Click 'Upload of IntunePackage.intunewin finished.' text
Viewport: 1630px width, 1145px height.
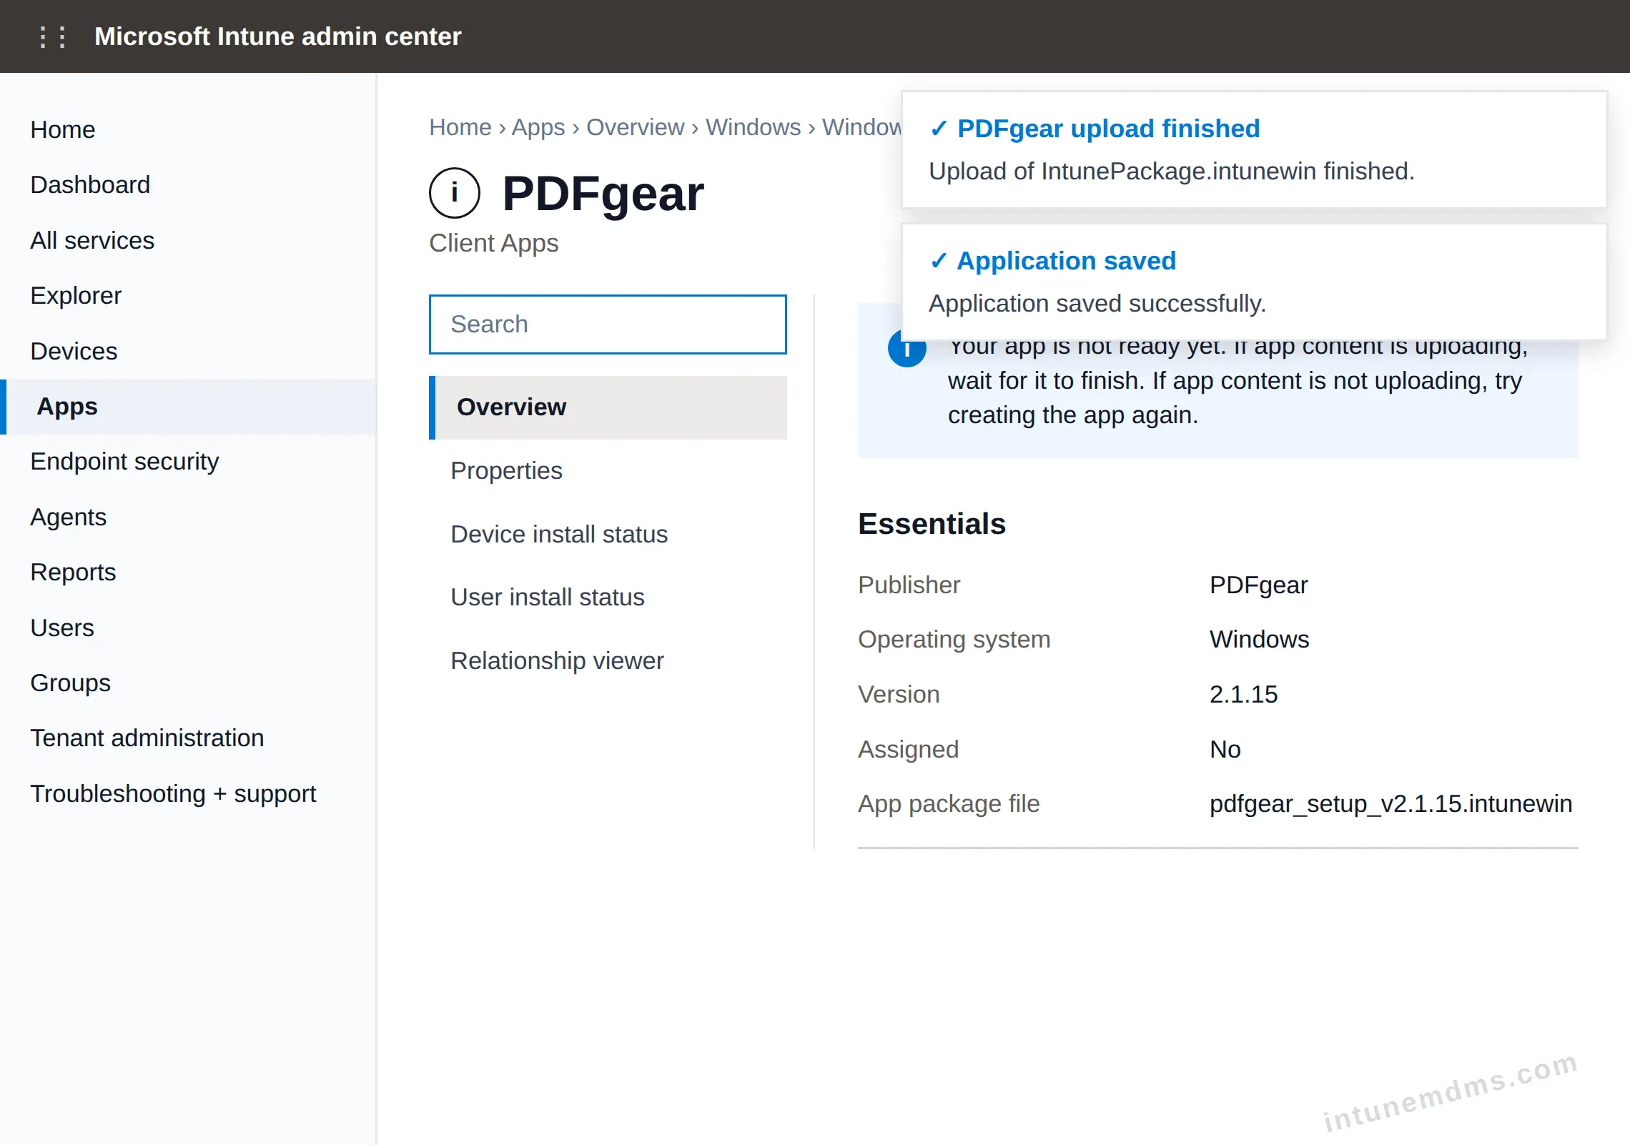pos(1172,172)
